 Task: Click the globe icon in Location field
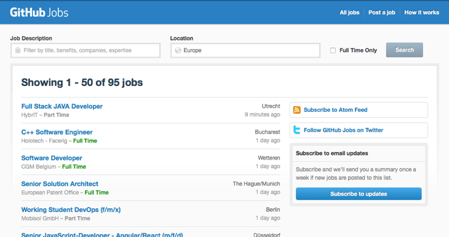178,50
